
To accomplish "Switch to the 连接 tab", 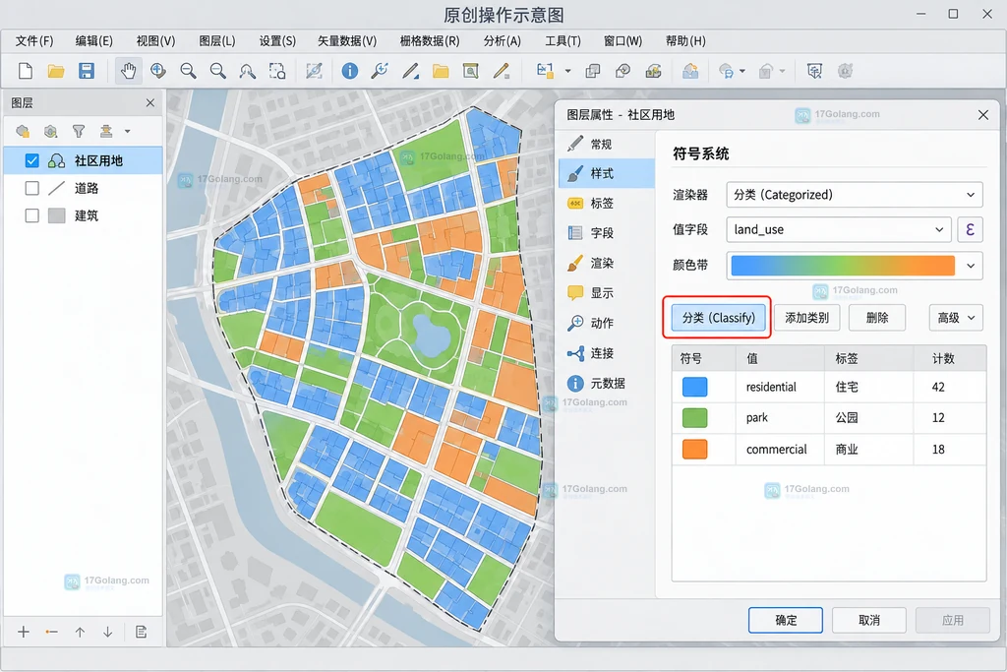I will (x=606, y=352).
